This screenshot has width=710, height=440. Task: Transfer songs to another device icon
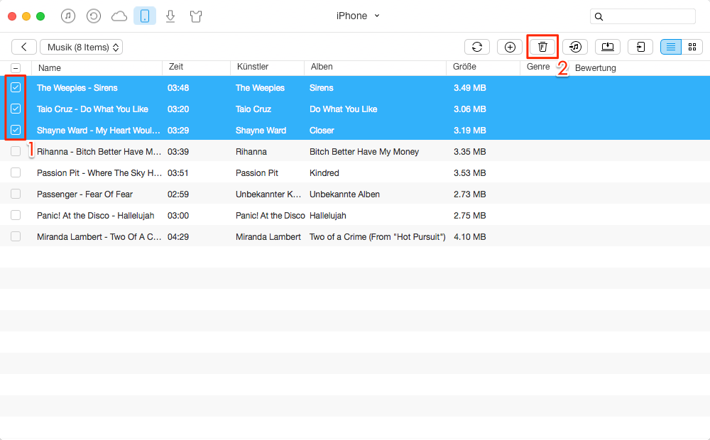click(x=640, y=47)
